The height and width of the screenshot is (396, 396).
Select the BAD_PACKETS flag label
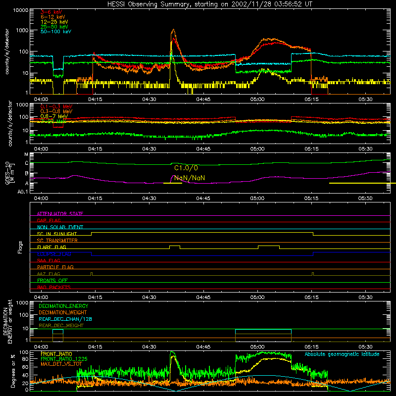(x=54, y=287)
